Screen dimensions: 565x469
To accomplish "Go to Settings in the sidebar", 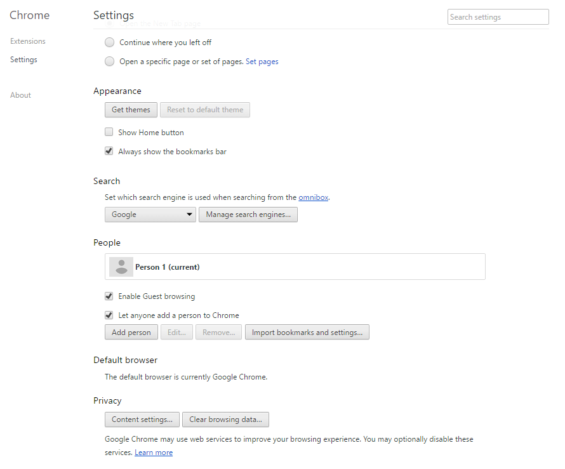I will [23, 60].
